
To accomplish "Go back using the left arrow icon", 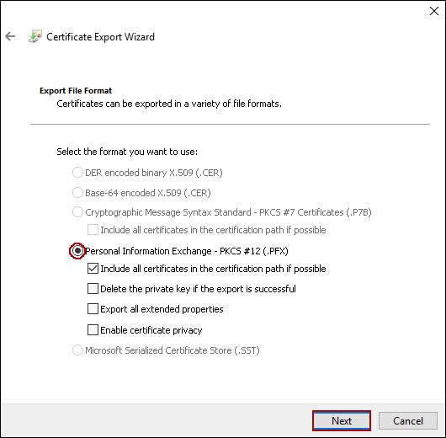I will click(x=10, y=36).
